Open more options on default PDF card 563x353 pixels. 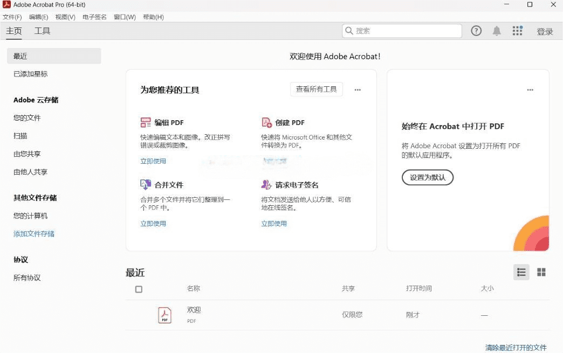[x=530, y=89]
